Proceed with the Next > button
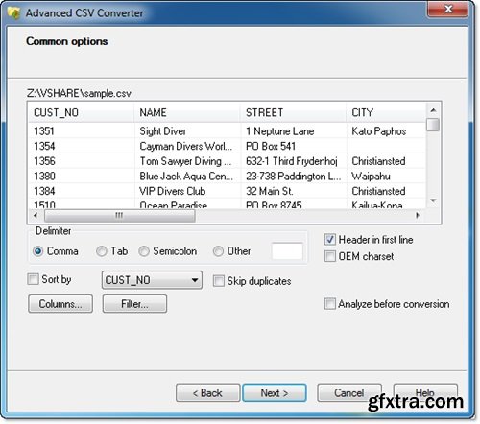The image size is (480, 424). click(x=275, y=393)
